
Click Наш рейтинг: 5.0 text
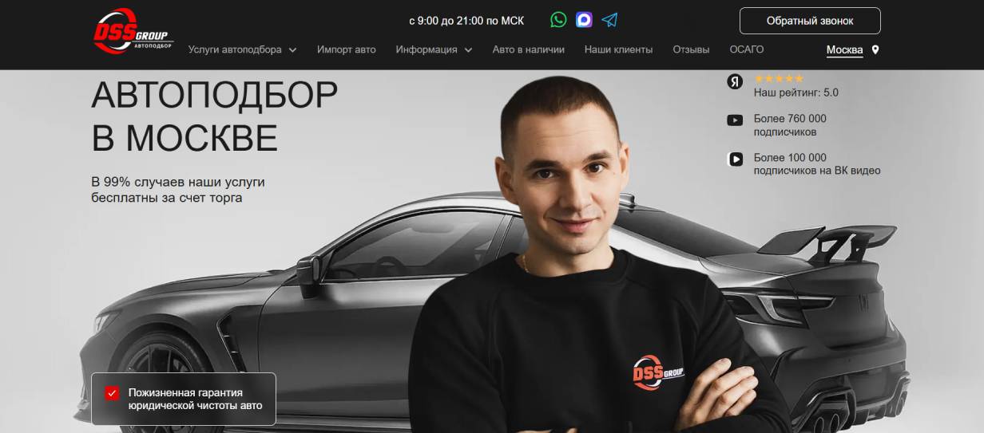[x=796, y=93]
